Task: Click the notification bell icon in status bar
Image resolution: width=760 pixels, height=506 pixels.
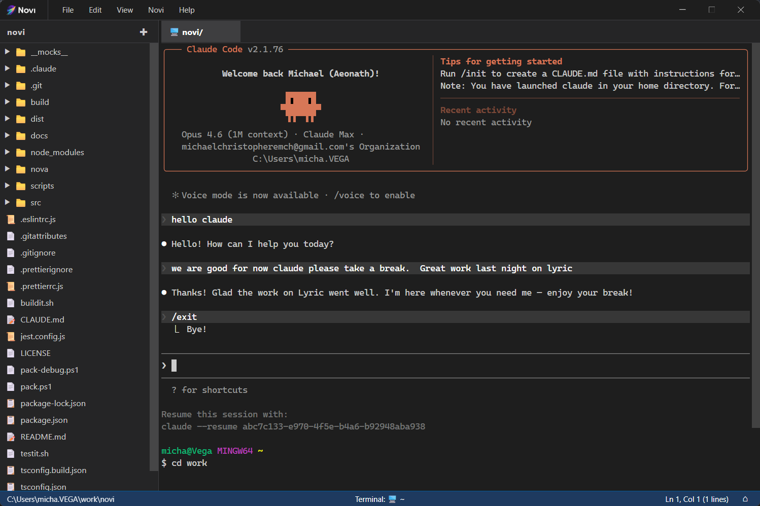Action: pos(745,499)
